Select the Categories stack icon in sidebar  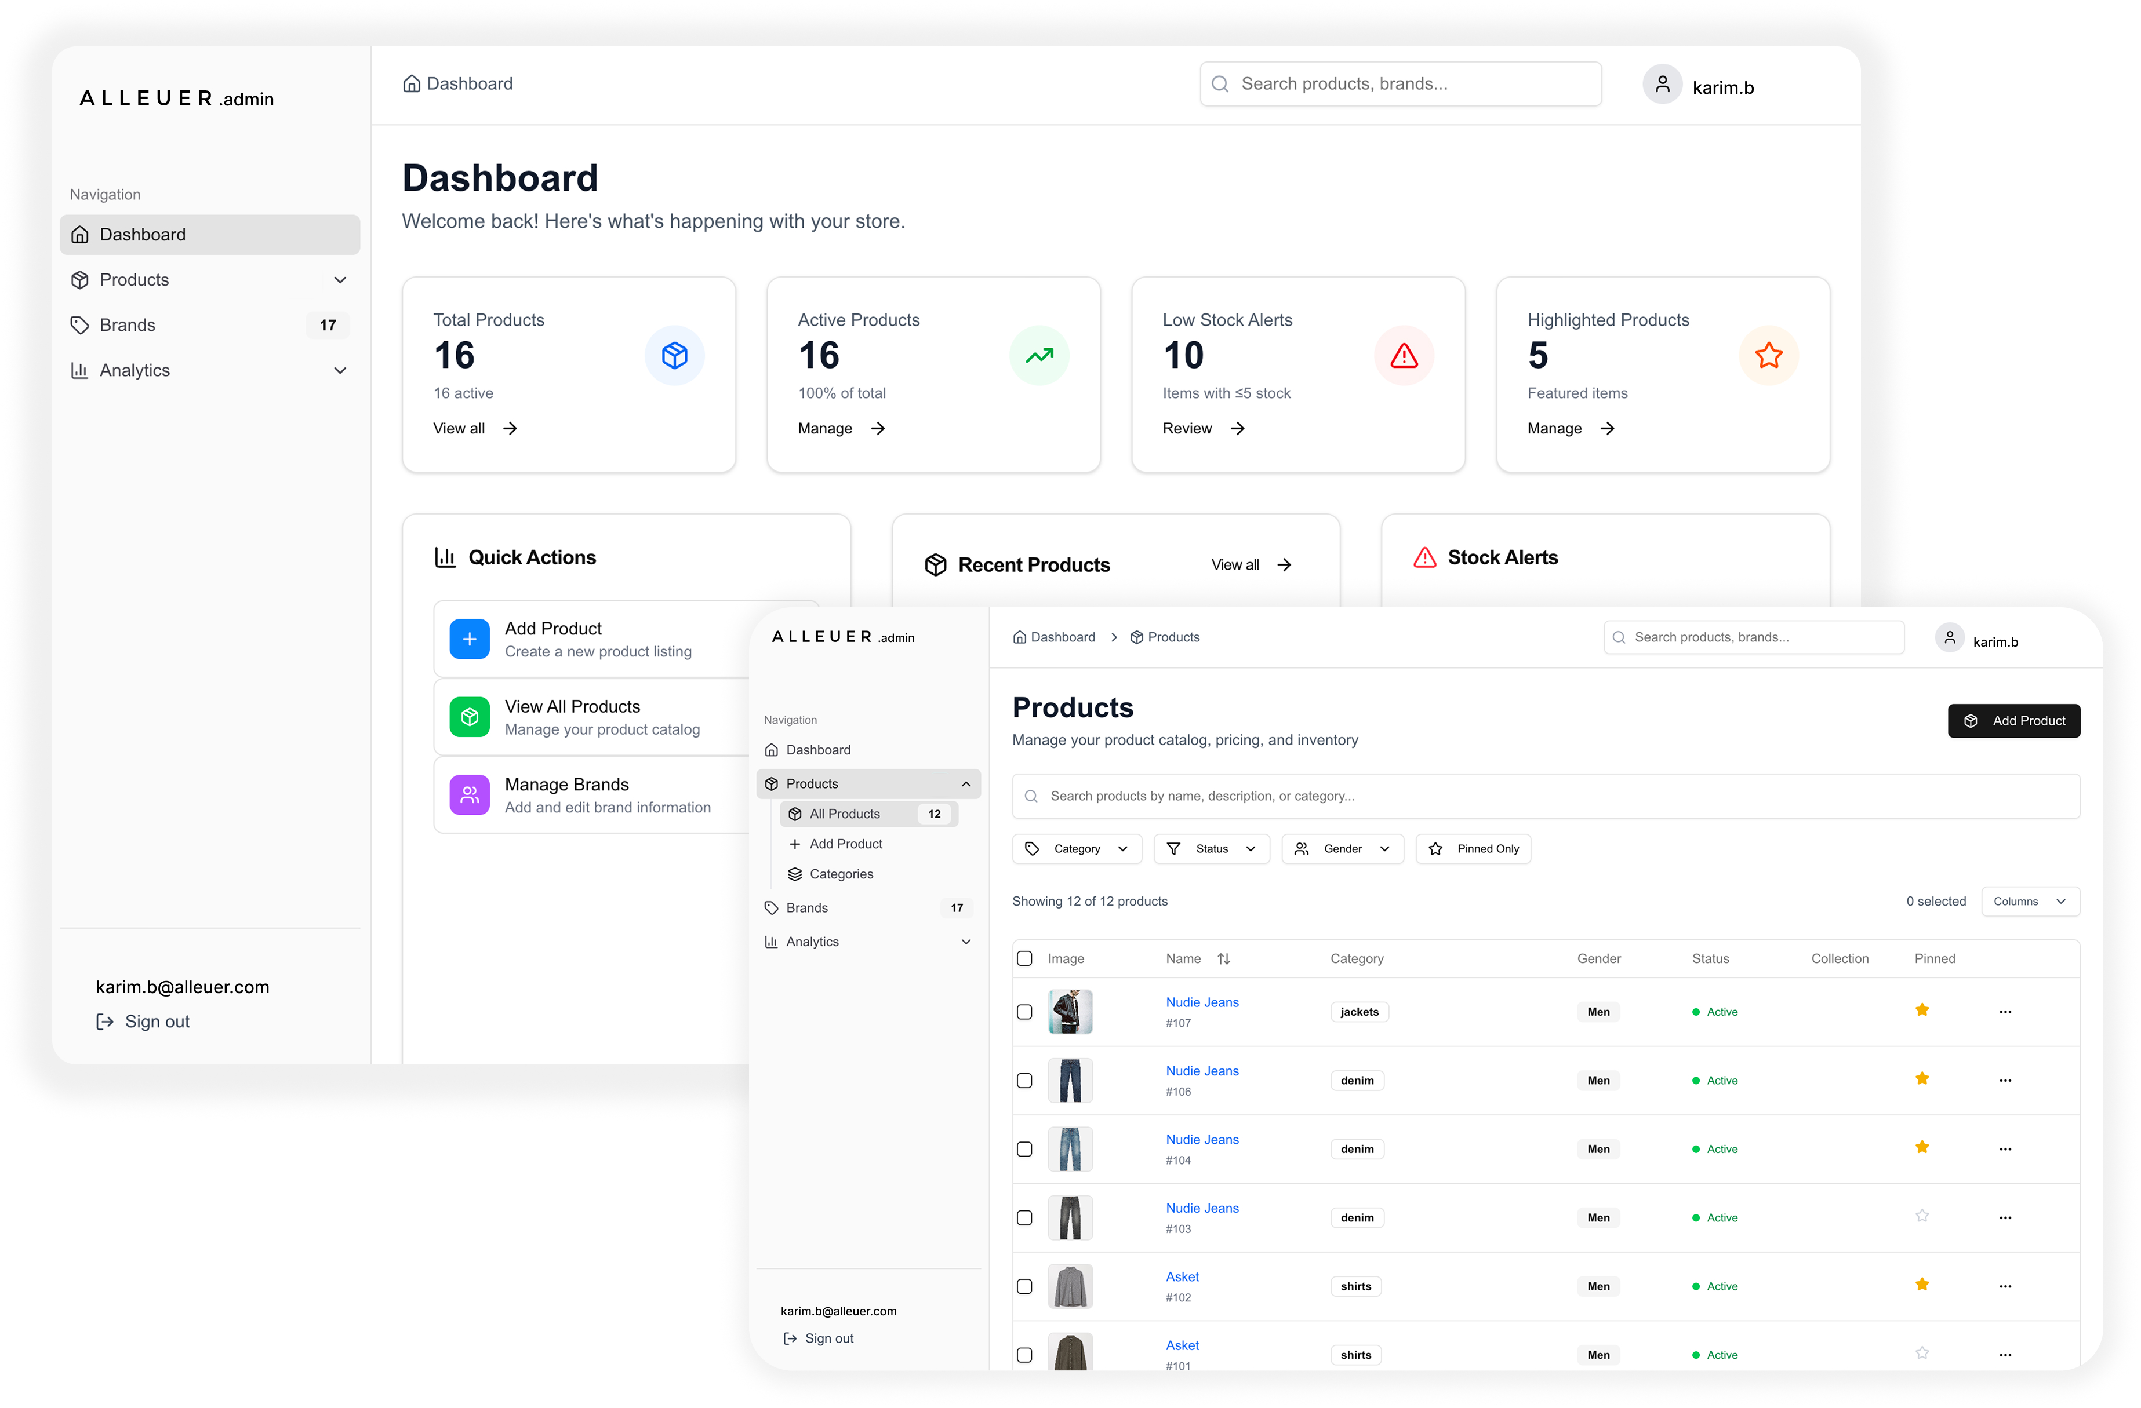coord(795,873)
